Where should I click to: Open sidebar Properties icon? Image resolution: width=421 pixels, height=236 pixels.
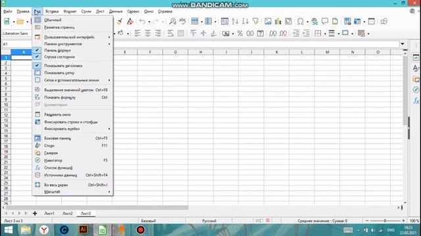(416, 58)
